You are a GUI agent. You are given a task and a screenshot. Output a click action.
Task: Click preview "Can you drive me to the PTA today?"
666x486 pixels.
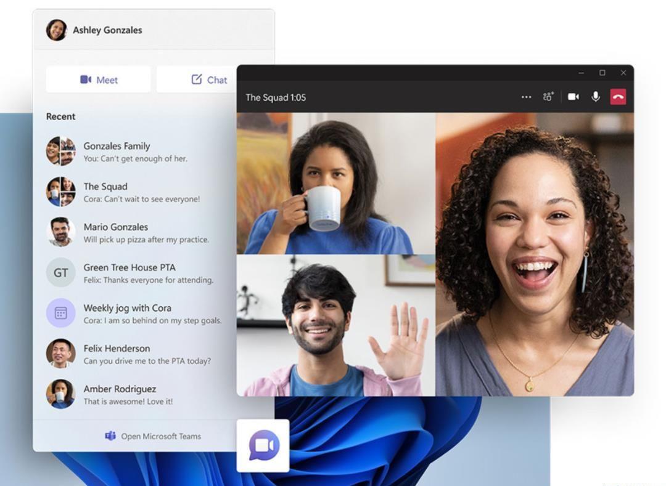coord(147,361)
